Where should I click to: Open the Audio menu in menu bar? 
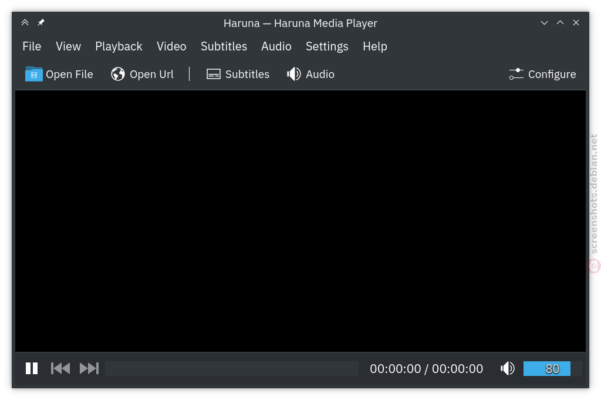tap(276, 46)
